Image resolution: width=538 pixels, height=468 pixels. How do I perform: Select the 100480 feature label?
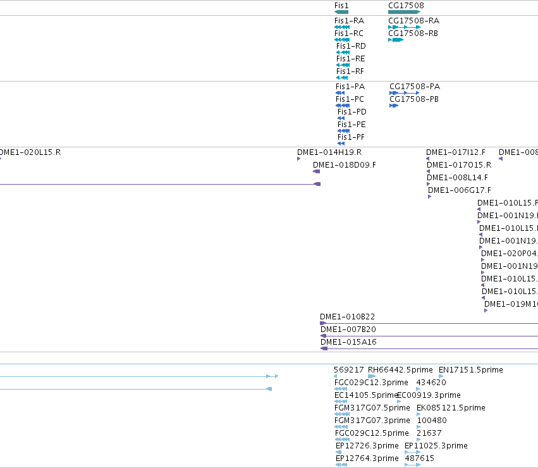[x=432, y=421]
